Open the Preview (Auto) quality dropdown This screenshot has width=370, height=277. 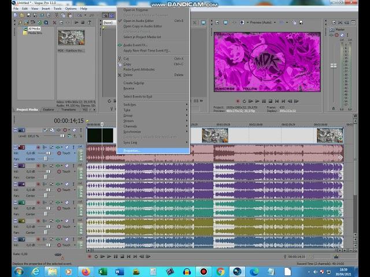pos(261,23)
